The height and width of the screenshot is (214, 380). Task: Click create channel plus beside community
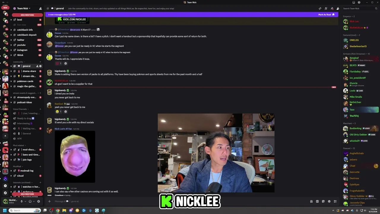coord(40,62)
